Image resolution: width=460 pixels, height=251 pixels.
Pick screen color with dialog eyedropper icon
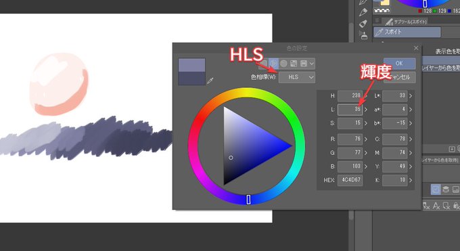pyautogui.click(x=210, y=81)
